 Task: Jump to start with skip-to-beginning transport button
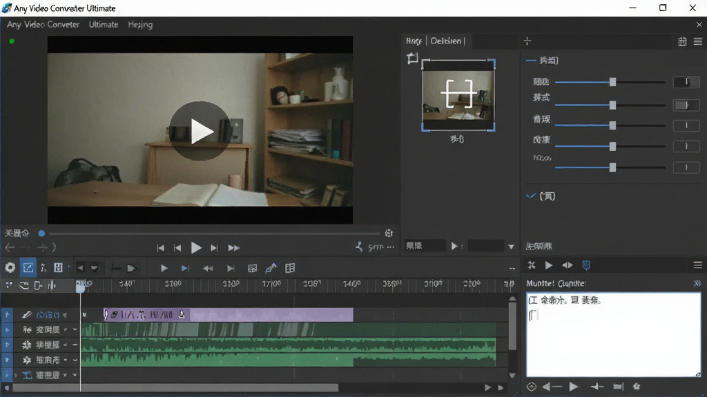[160, 248]
